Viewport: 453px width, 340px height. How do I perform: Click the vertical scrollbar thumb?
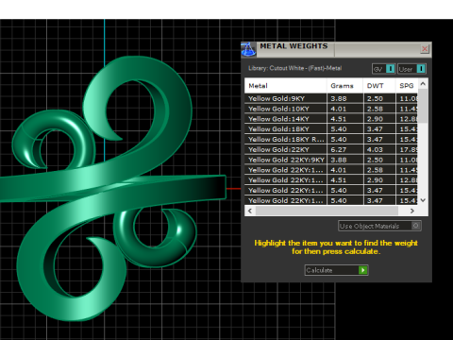[x=423, y=106]
